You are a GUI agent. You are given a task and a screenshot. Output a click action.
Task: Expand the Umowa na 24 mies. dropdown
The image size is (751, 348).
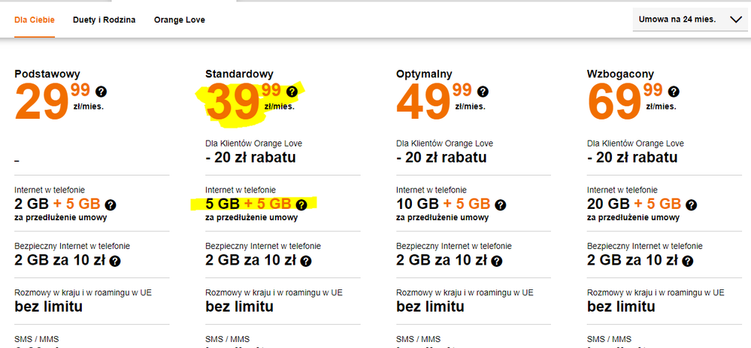688,20
